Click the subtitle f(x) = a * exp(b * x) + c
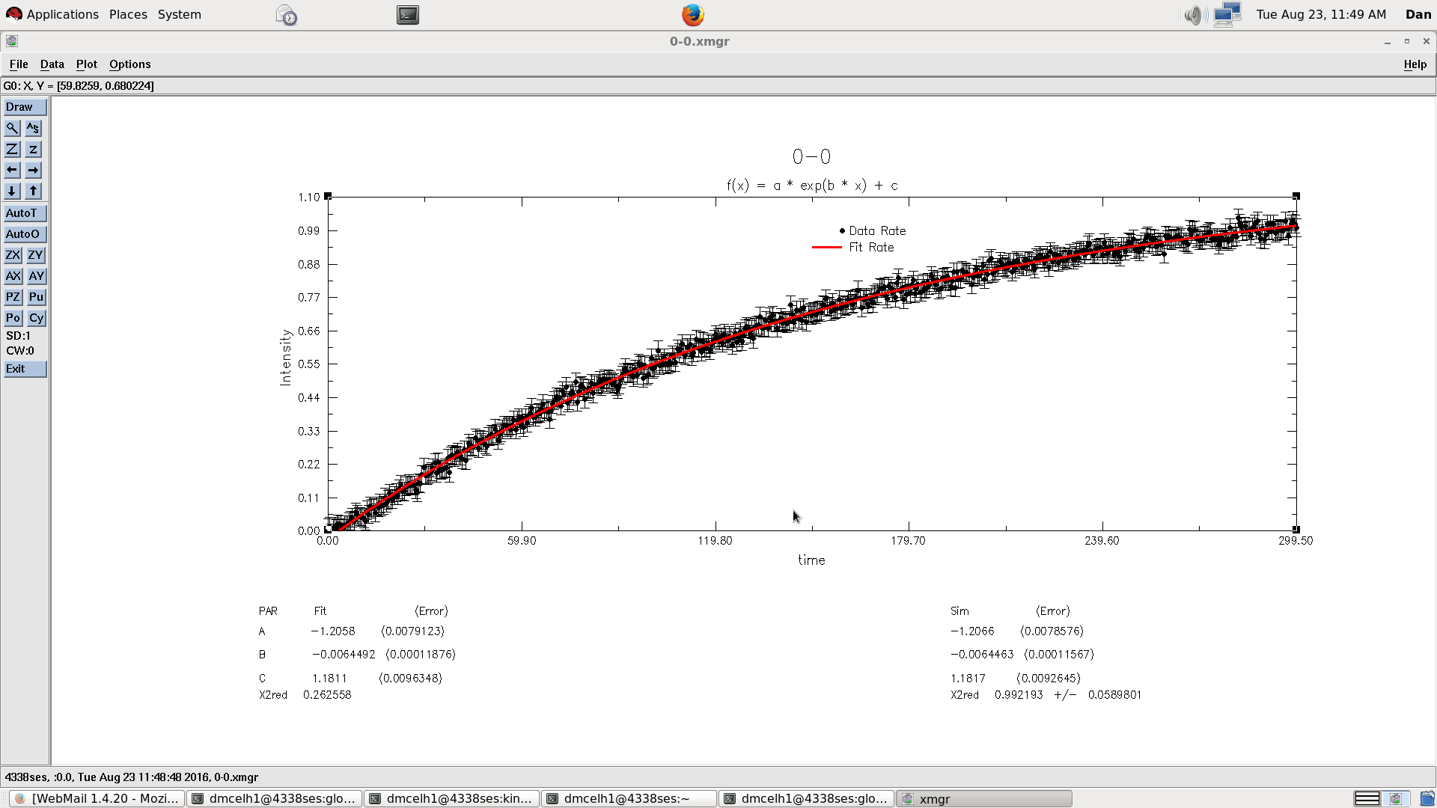The image size is (1437, 808). tap(812, 186)
